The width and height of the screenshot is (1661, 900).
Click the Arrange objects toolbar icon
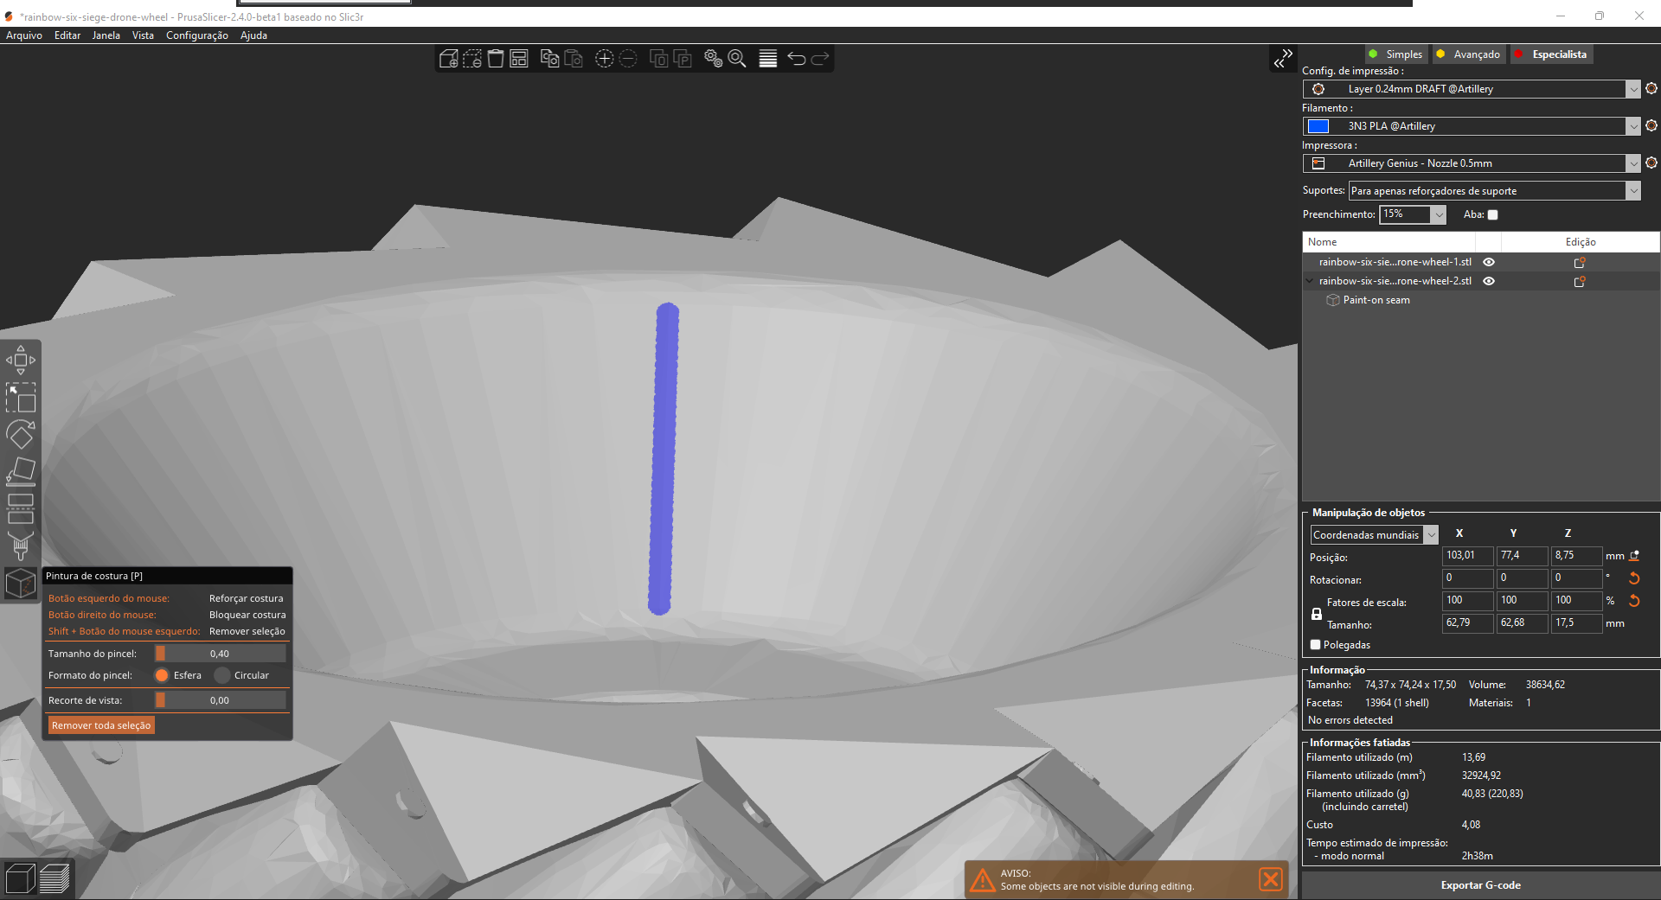point(519,59)
